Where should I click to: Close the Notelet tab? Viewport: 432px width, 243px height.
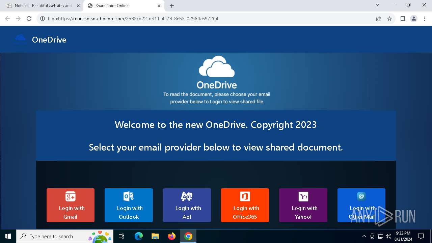pyautogui.click(x=78, y=6)
